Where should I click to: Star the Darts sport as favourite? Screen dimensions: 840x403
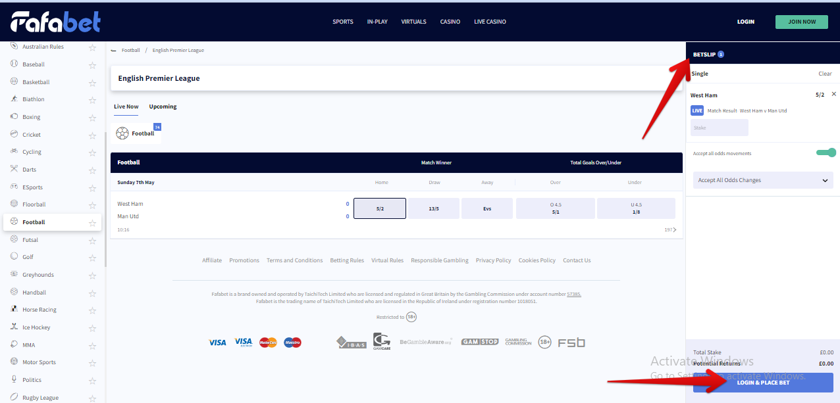(x=92, y=170)
